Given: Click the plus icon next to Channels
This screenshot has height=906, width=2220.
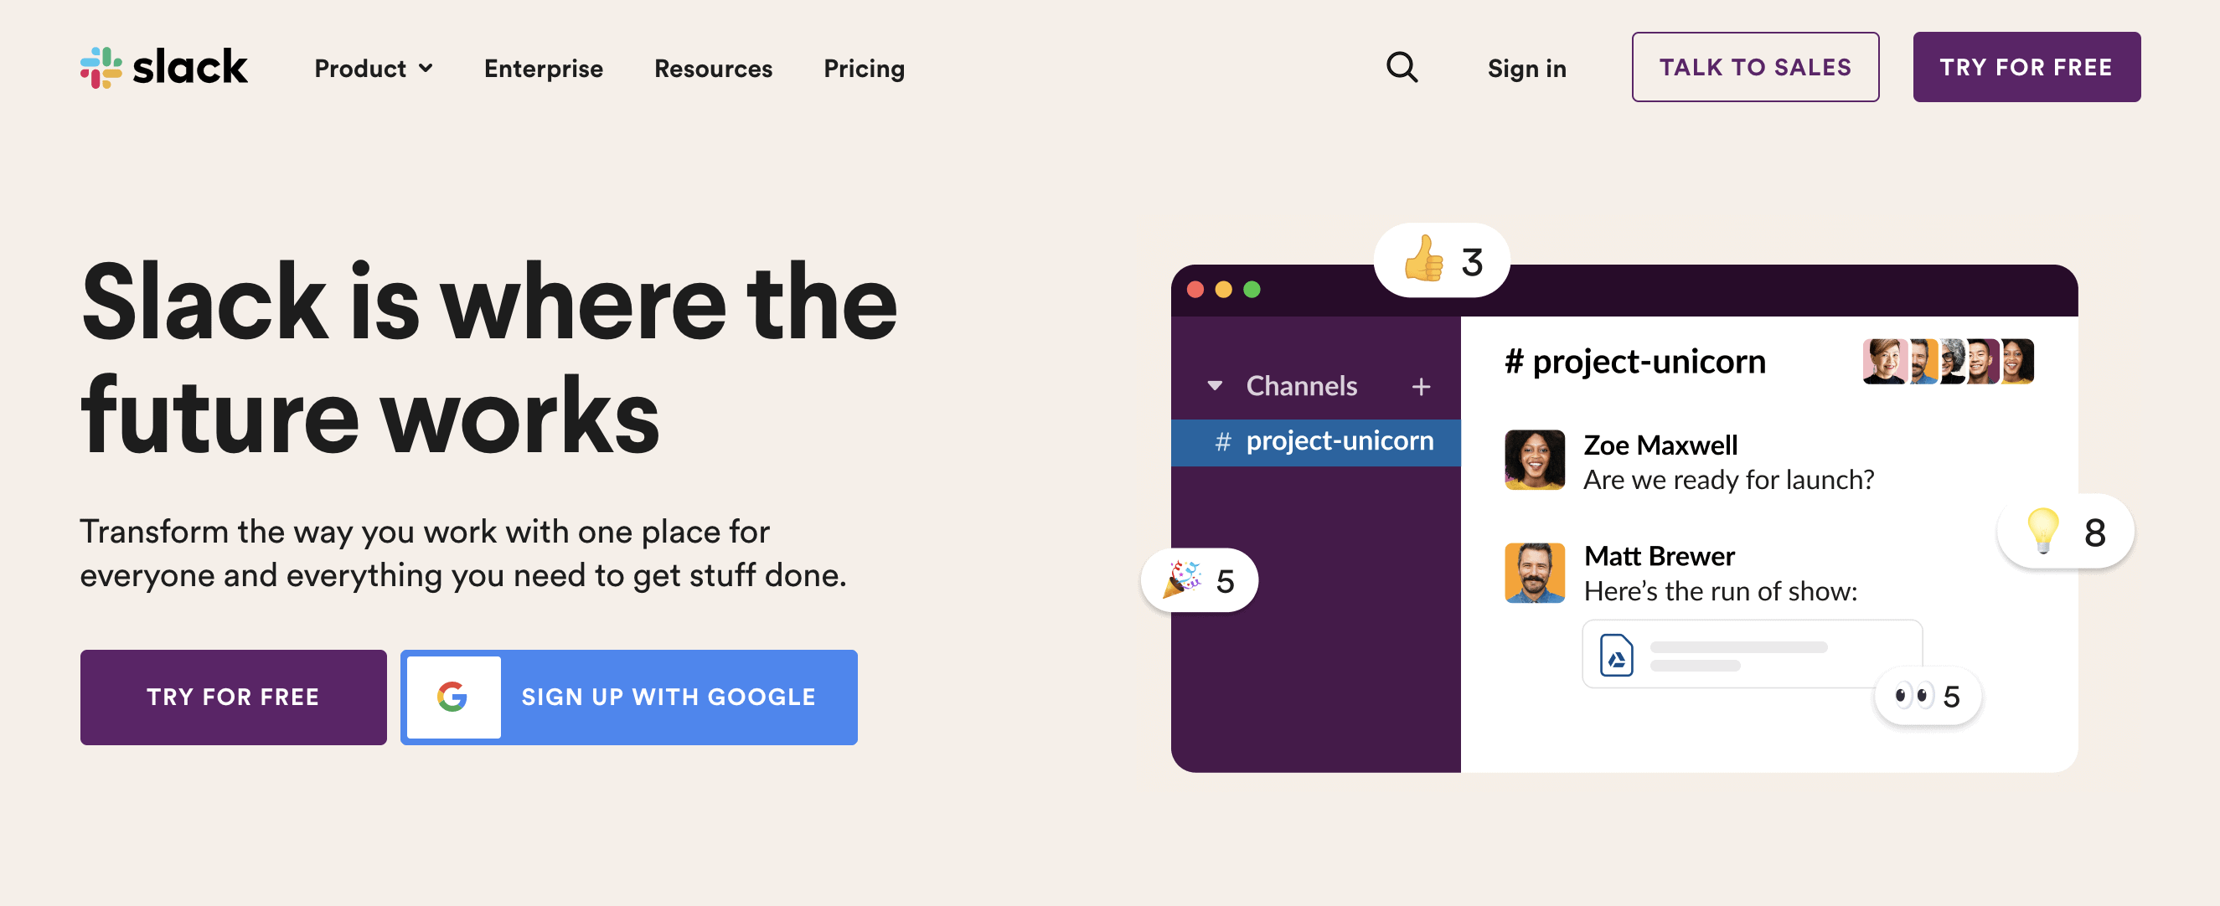Looking at the screenshot, I should click(x=1421, y=387).
